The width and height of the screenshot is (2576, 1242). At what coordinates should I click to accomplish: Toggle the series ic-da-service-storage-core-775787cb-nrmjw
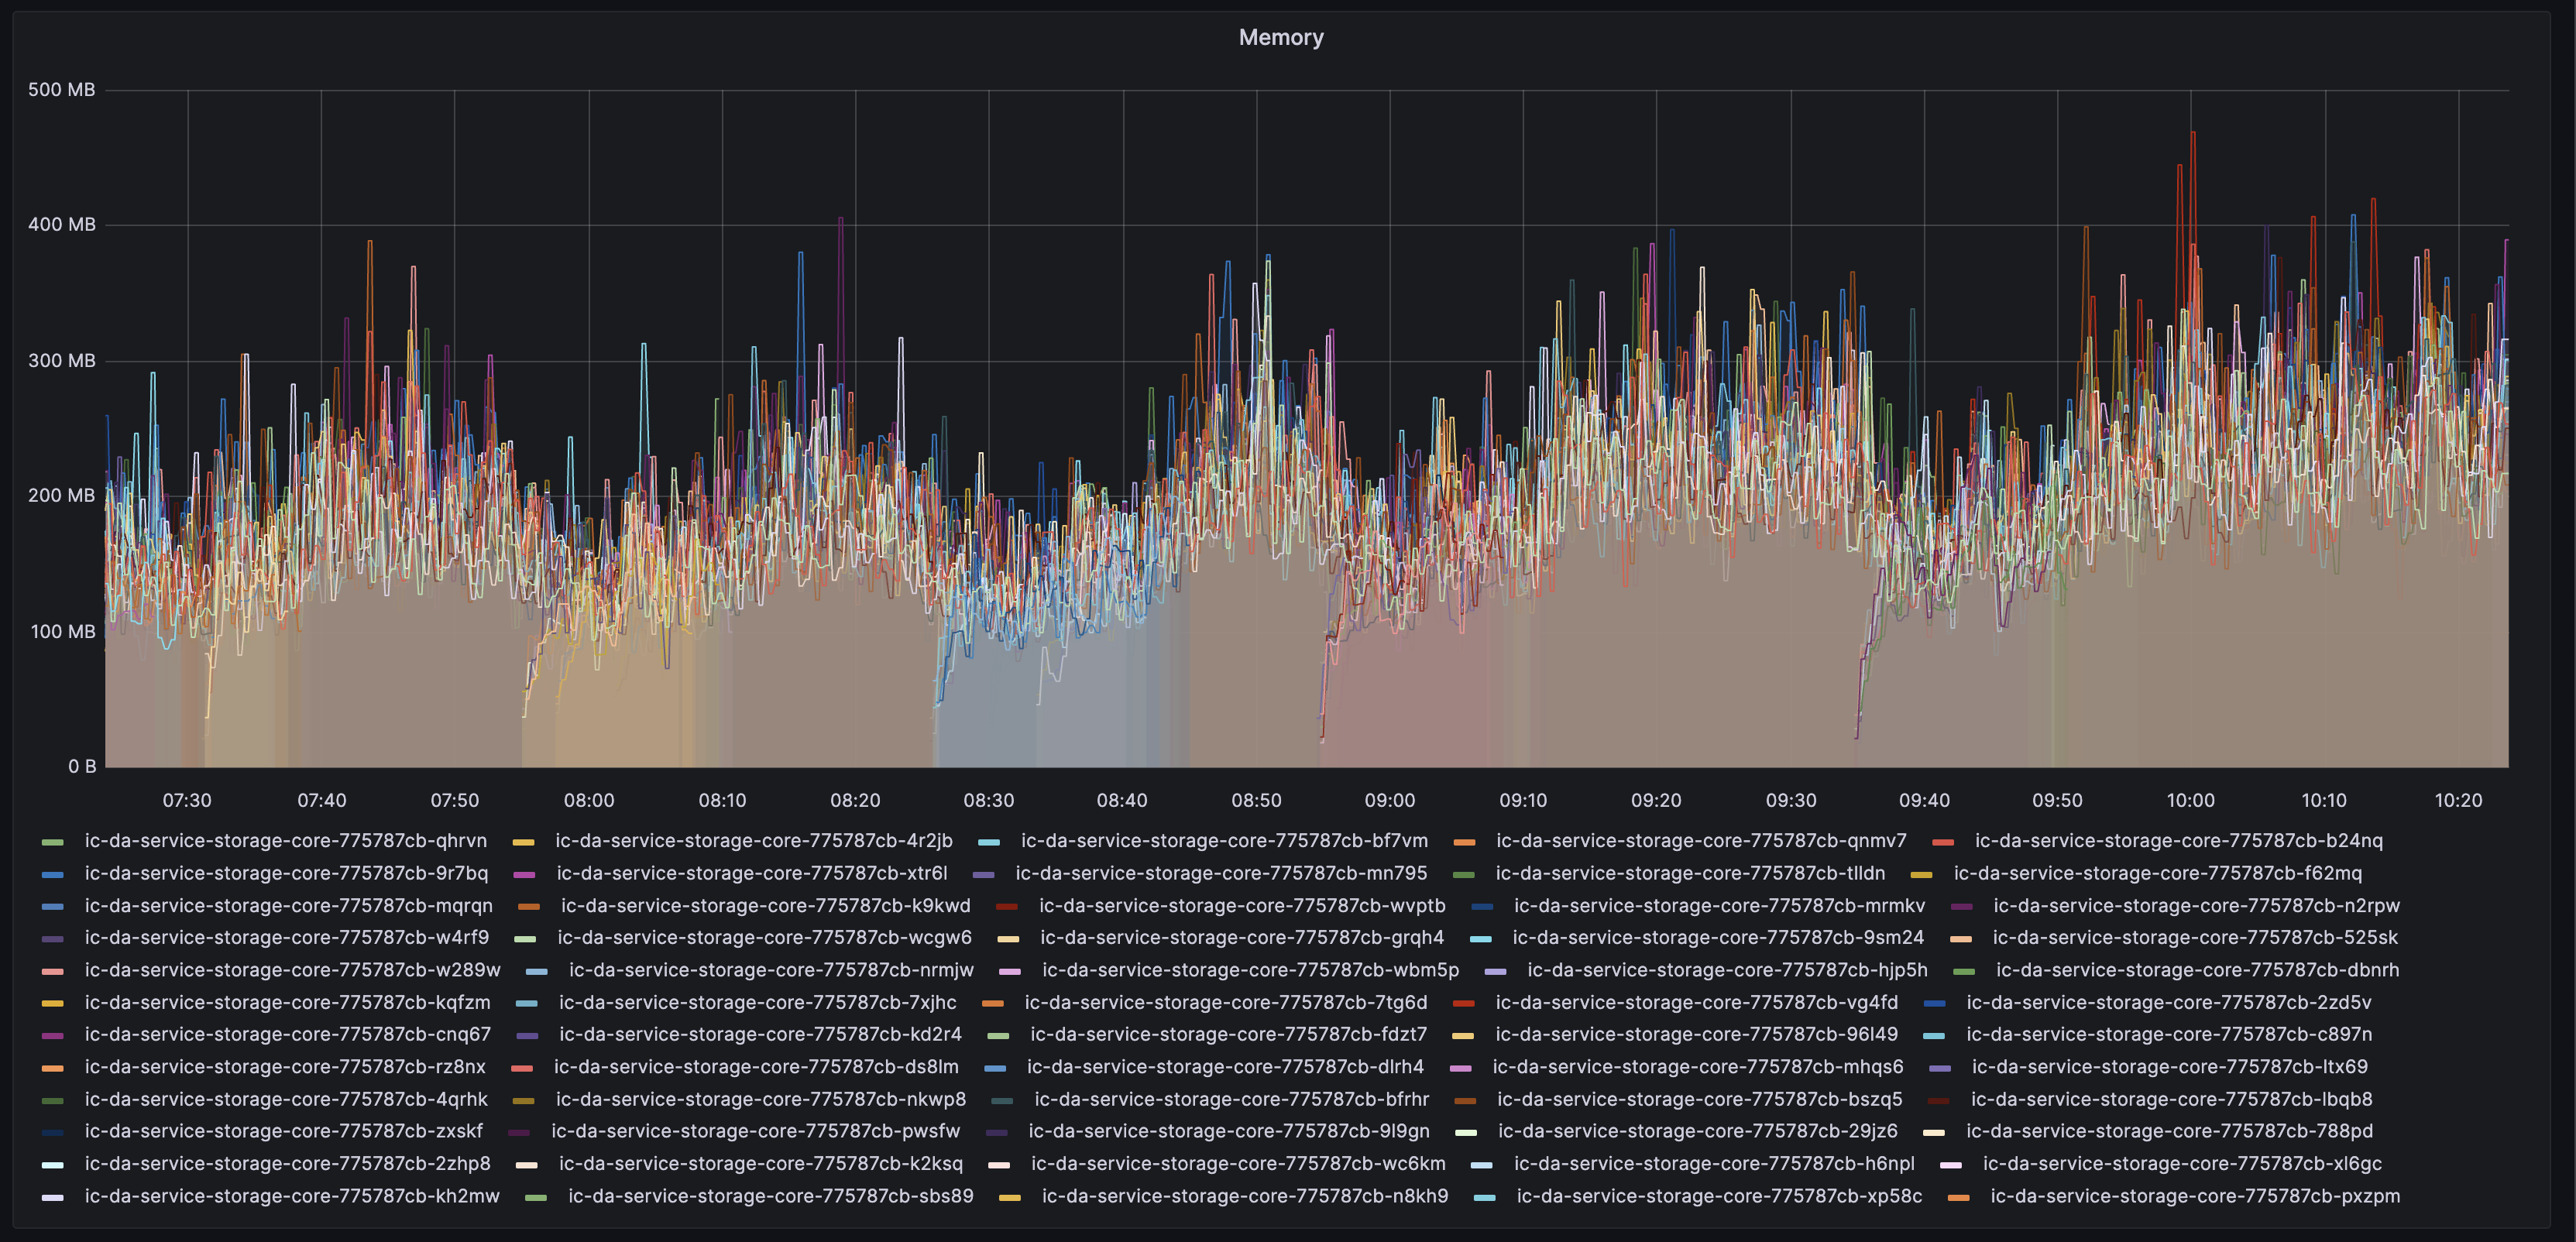click(x=767, y=969)
